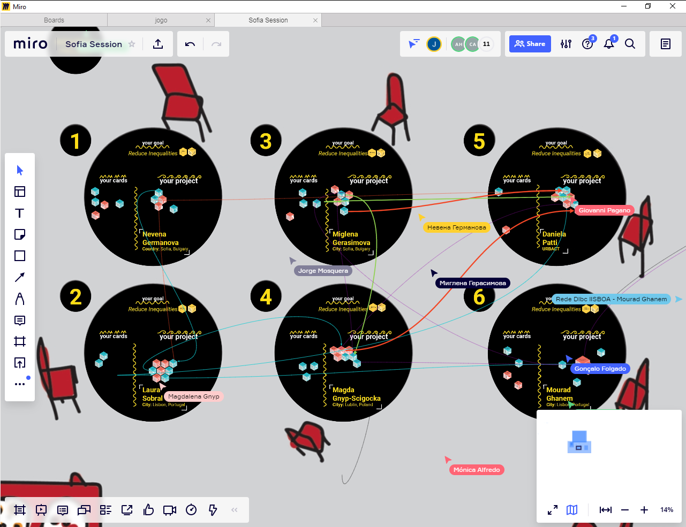686x527 pixels.
Task: Toggle the minimap view icon
Action: click(572, 510)
